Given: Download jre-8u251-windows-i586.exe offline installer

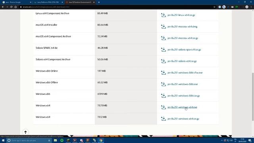Looking at the screenshot, I should tap(183, 84).
